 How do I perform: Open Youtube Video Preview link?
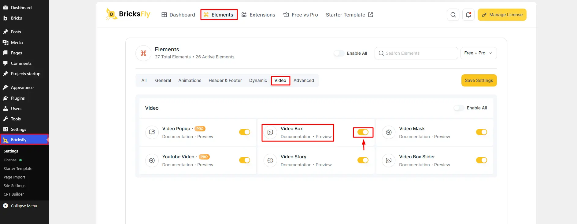tap(205, 165)
